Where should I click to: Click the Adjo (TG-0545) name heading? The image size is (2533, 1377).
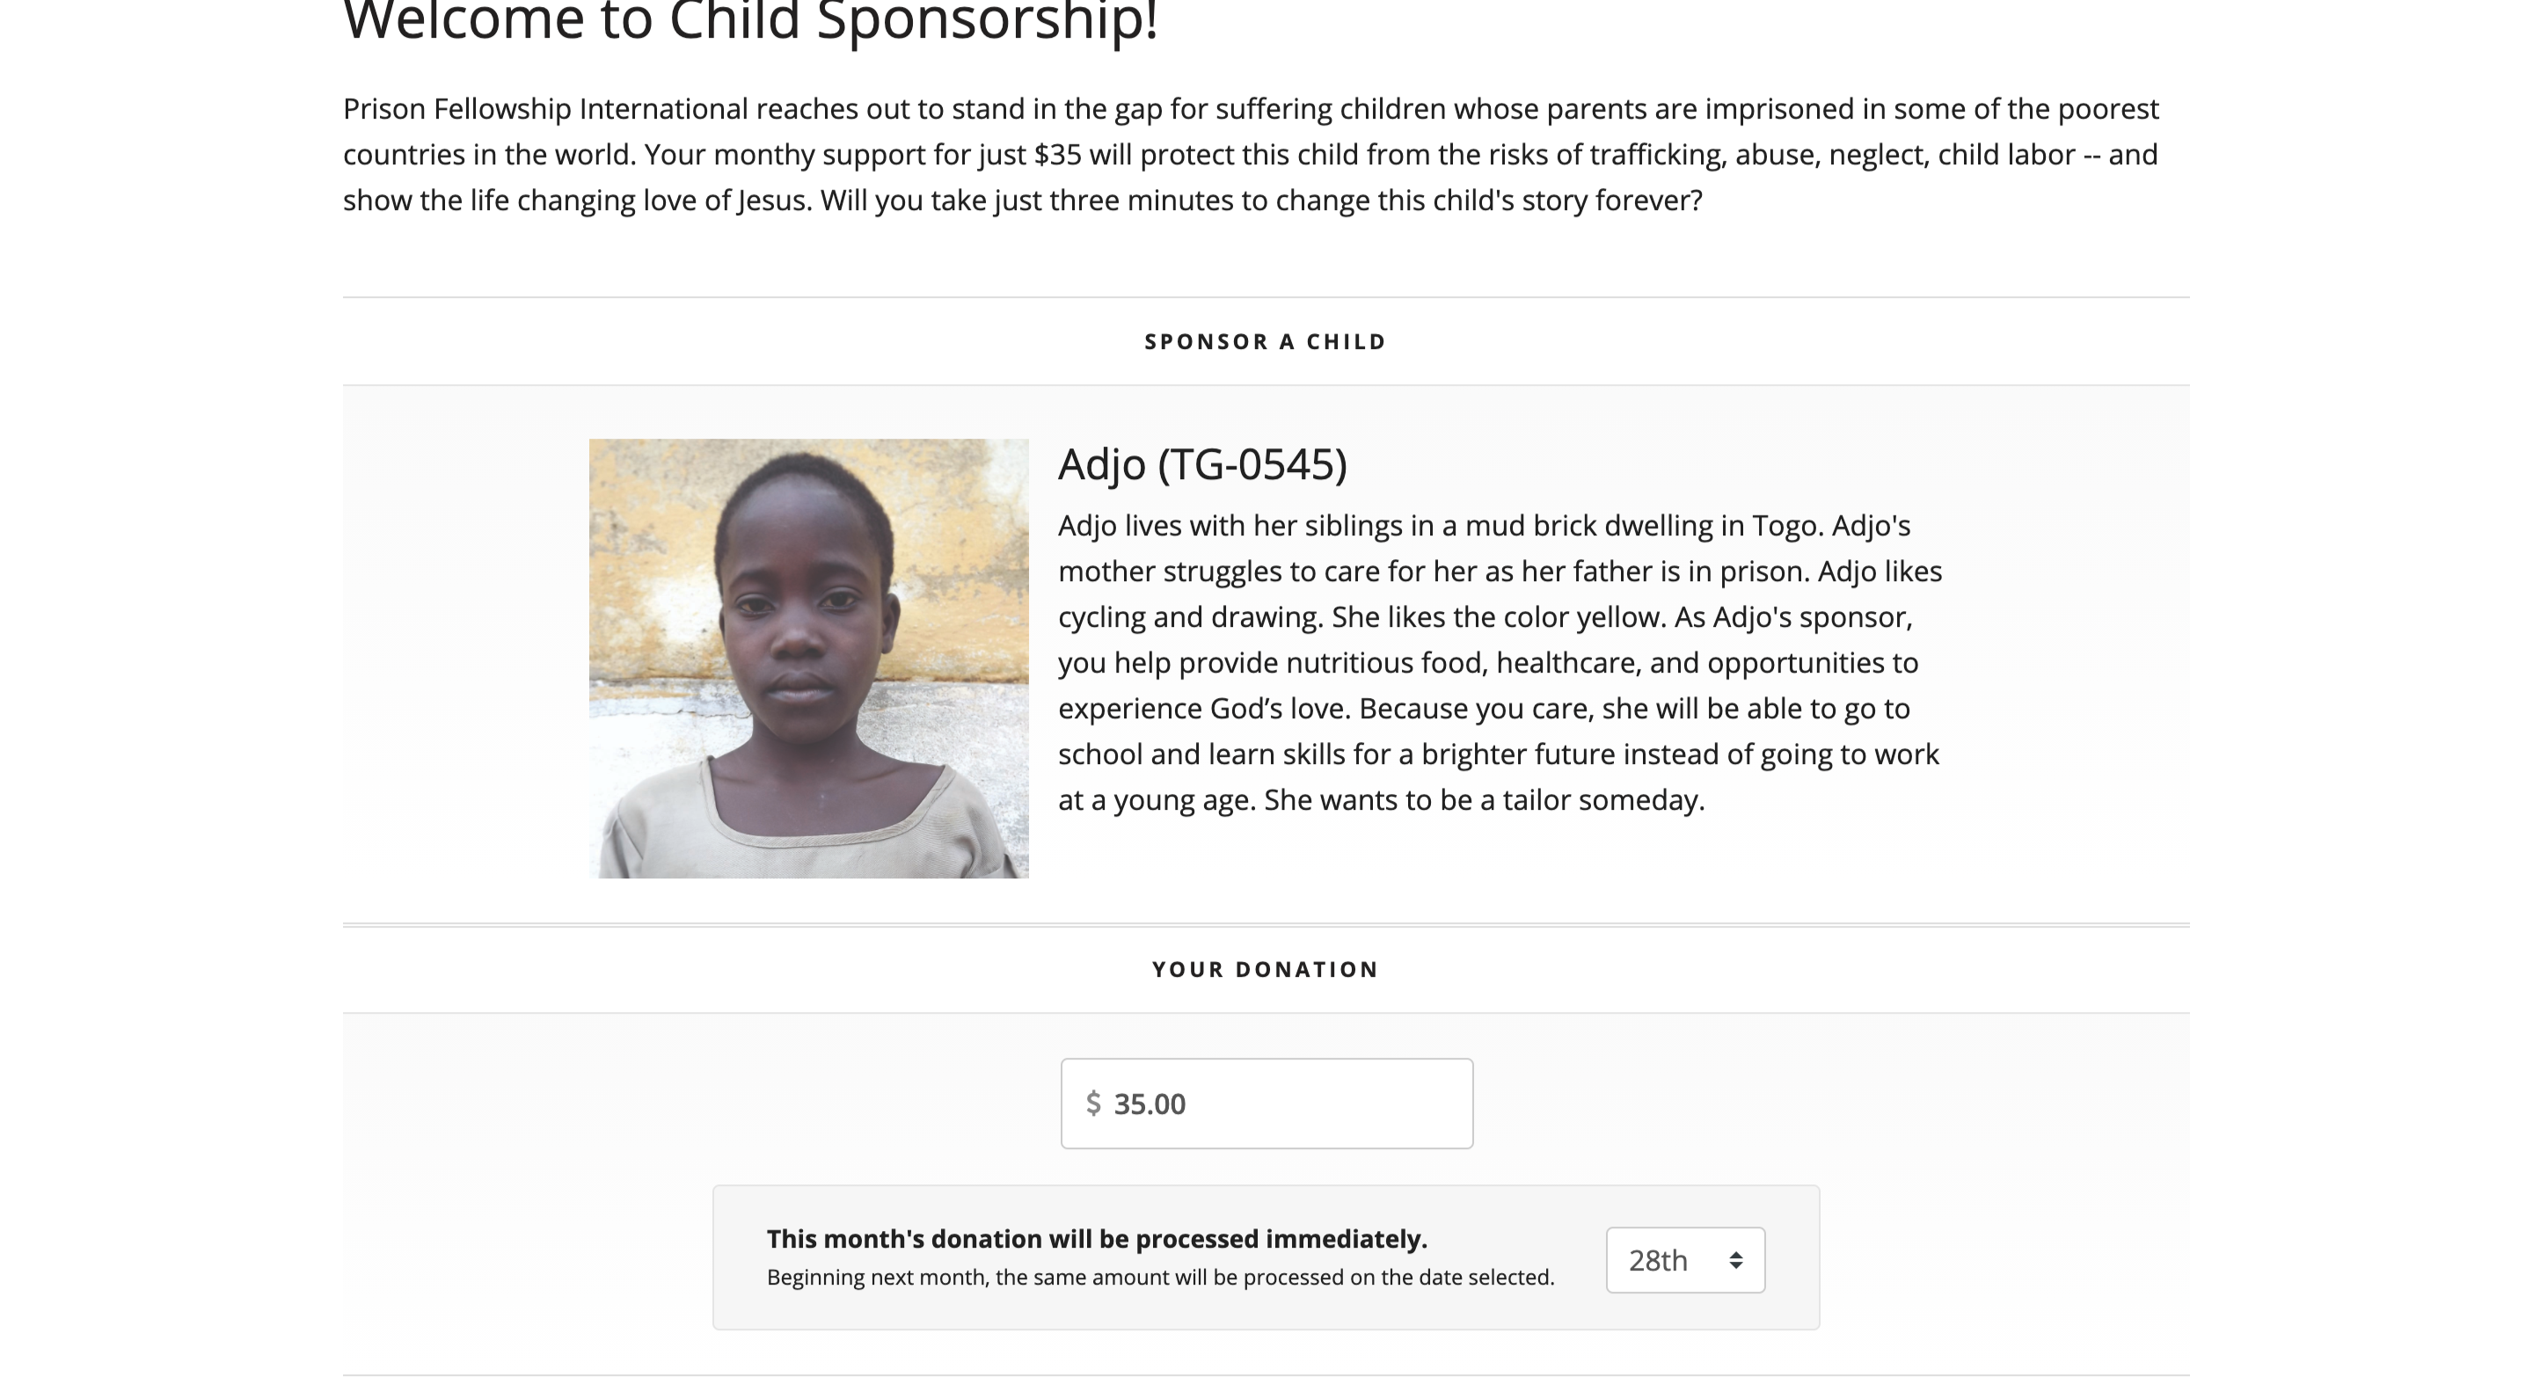click(x=1201, y=464)
